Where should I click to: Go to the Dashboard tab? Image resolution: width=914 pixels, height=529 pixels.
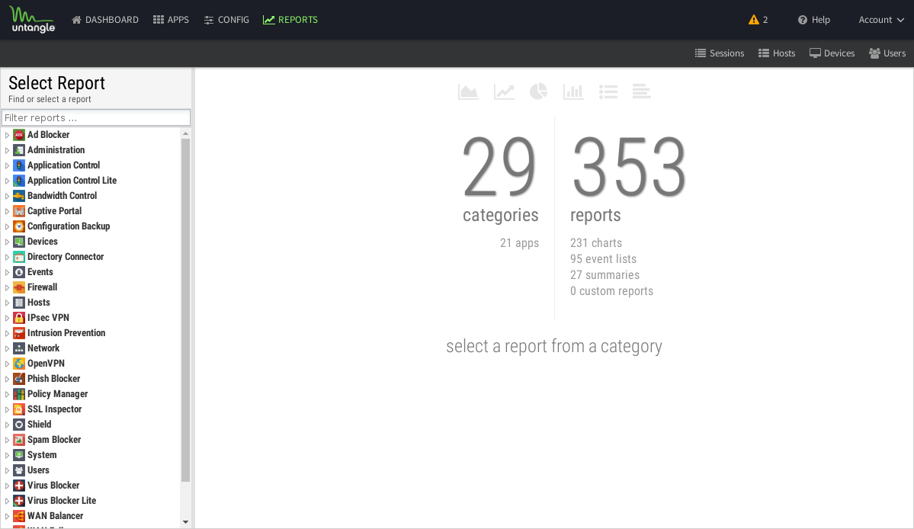(x=105, y=20)
